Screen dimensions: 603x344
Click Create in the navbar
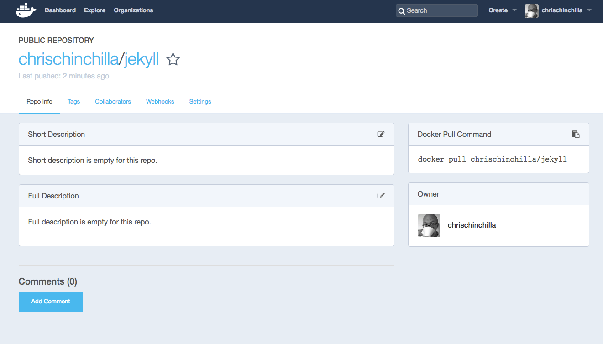(498, 10)
